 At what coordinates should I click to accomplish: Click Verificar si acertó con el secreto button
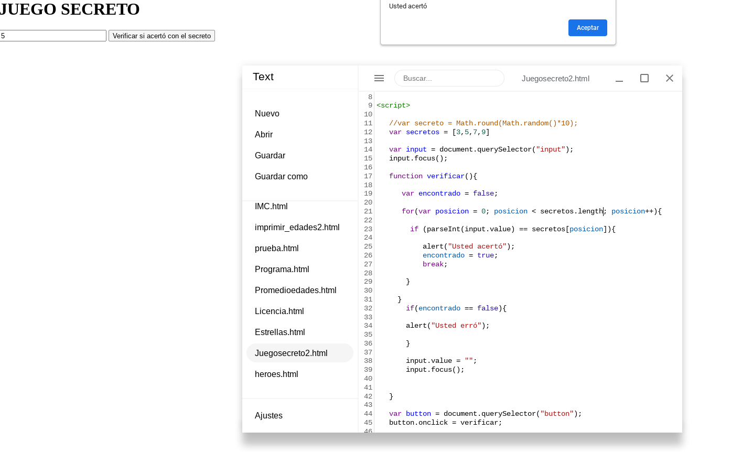point(162,36)
